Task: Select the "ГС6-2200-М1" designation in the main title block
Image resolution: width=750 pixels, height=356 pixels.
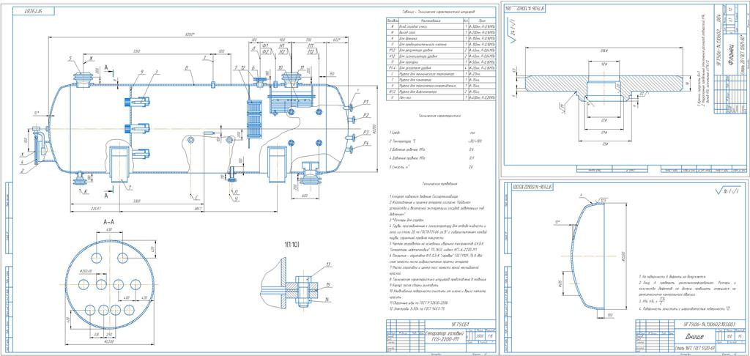Action: [445, 339]
